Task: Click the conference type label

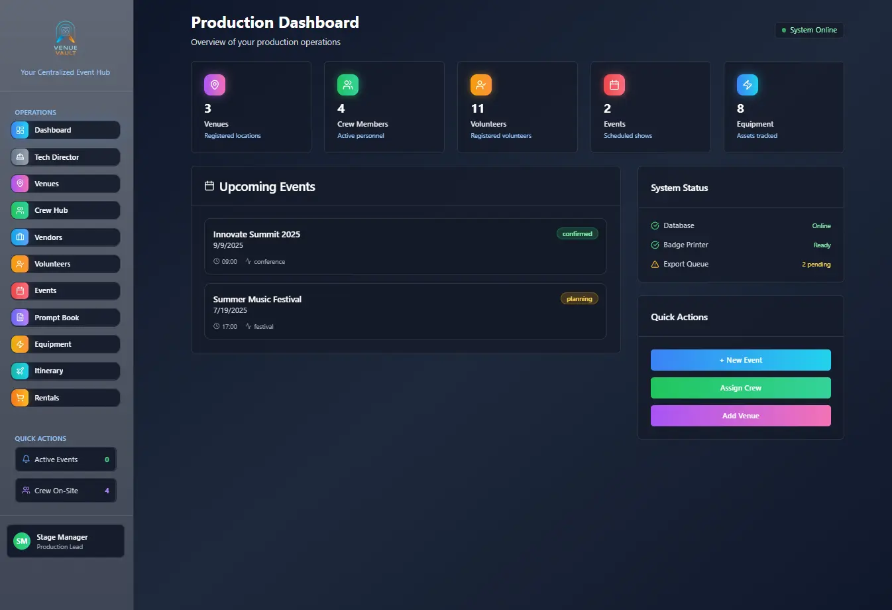Action: (x=270, y=261)
